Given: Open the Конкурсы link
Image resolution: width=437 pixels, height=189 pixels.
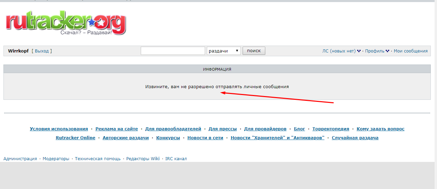Looking at the screenshot, I should pyautogui.click(x=168, y=138).
